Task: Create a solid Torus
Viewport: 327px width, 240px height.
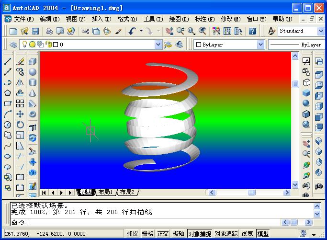Action: (33, 114)
